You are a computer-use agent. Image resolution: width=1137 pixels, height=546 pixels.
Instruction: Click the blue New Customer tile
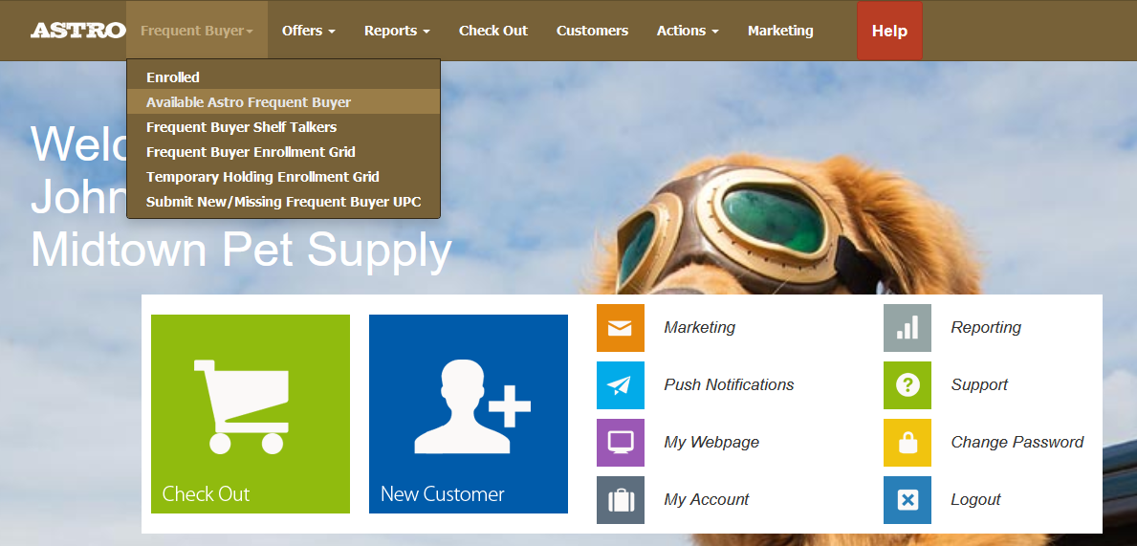(x=469, y=414)
